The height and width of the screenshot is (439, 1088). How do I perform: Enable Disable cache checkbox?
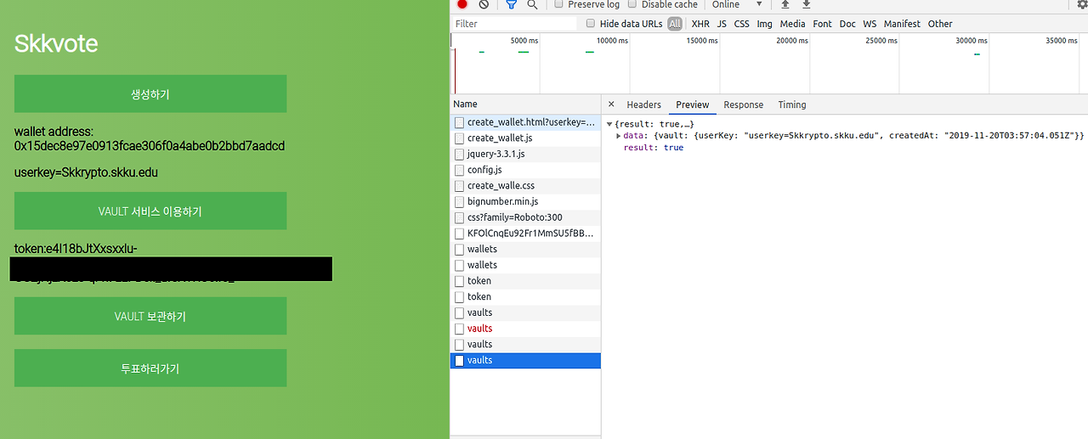[632, 4]
